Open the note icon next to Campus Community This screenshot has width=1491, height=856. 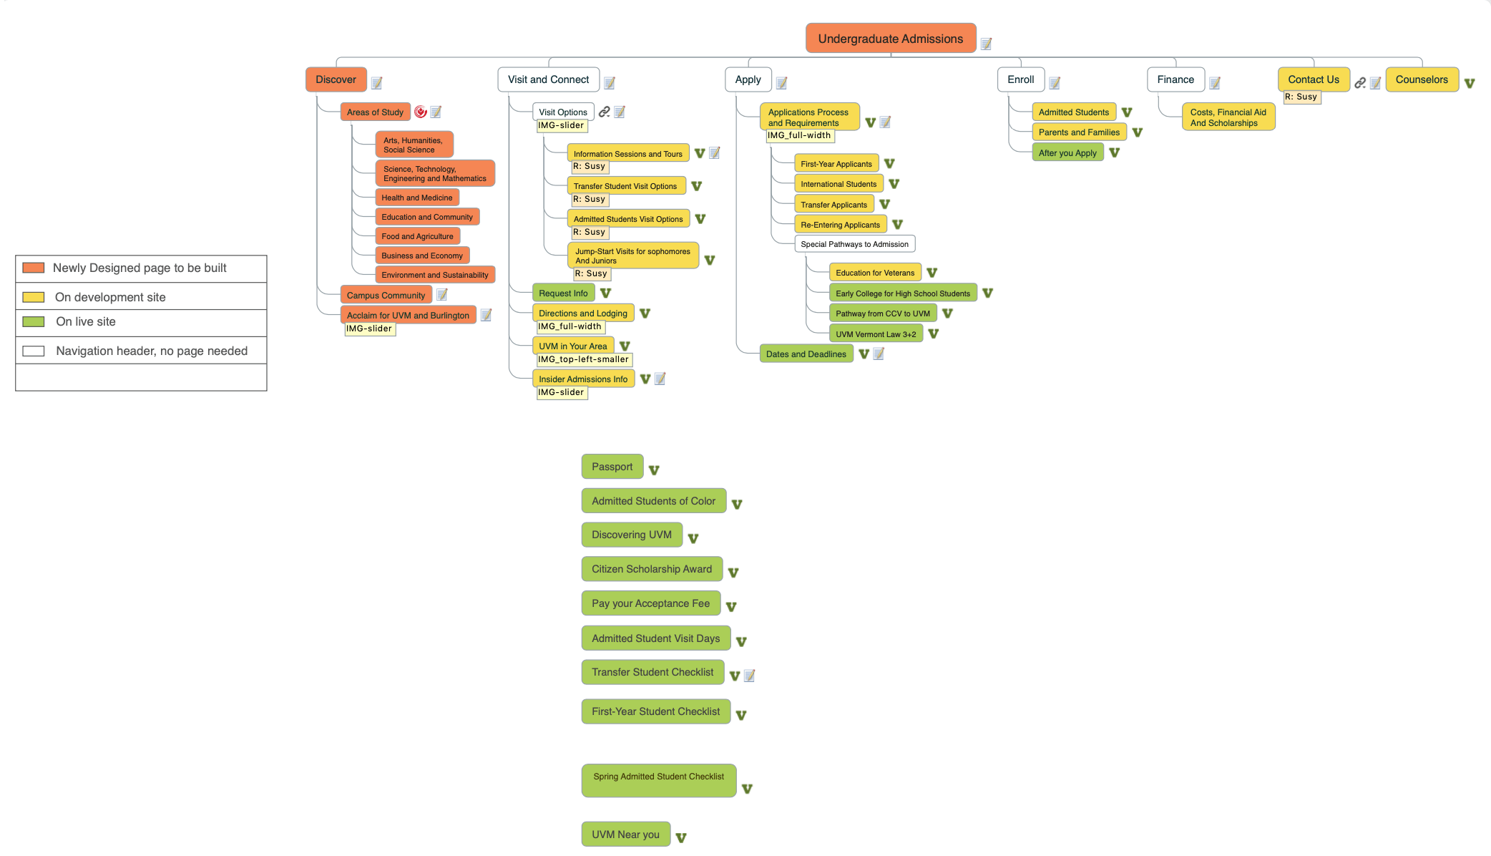(442, 294)
